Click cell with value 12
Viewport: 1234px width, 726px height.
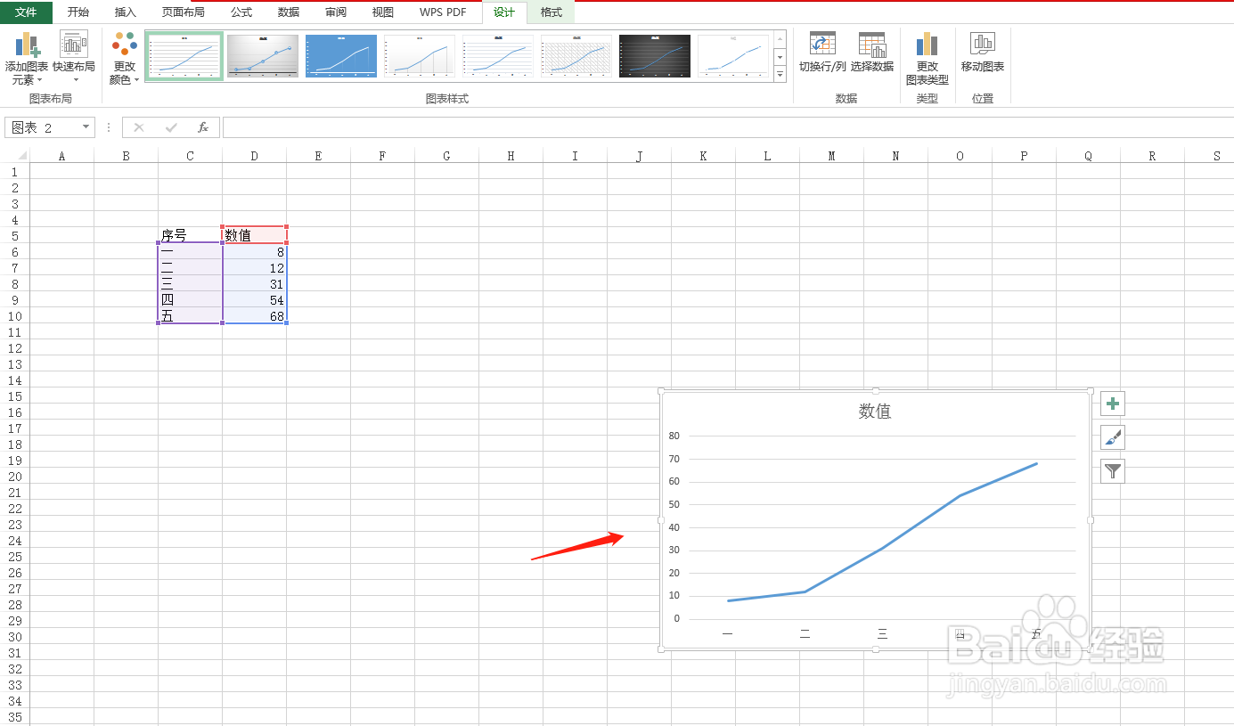coord(255,268)
